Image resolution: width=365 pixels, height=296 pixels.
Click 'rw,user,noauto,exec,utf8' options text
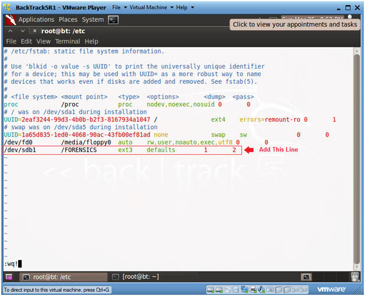[x=189, y=142]
